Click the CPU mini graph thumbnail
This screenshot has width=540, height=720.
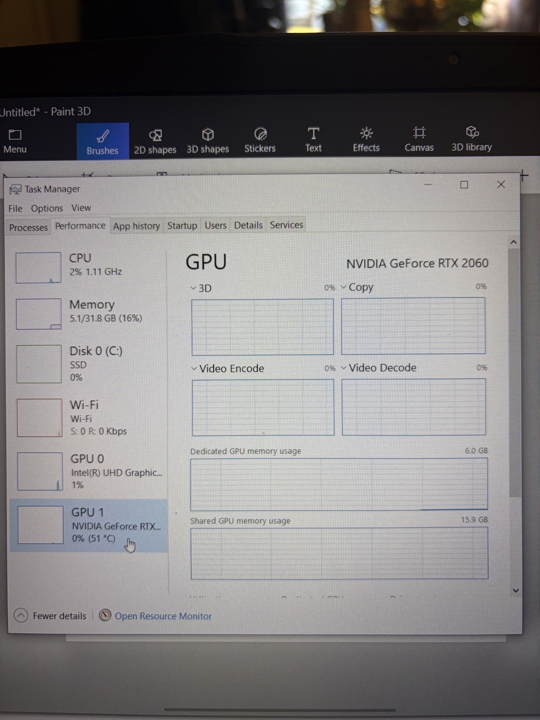tap(39, 268)
